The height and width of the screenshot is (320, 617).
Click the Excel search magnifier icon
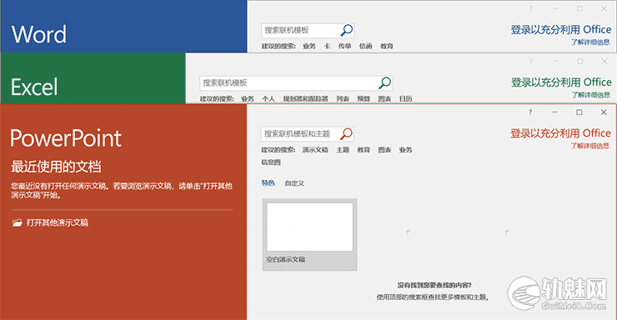[384, 83]
